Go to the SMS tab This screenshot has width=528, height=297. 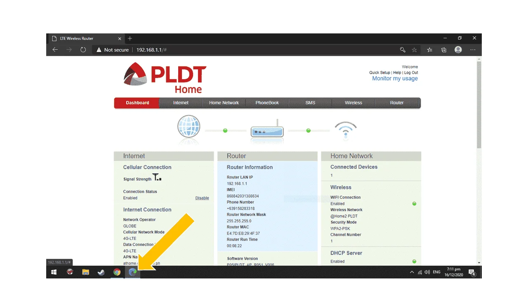click(310, 103)
